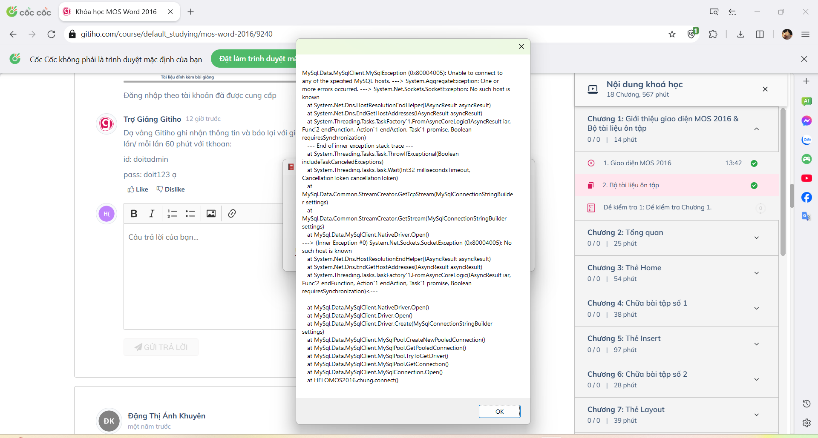Expand Chương 4: Chữa bài tập số 1

click(757, 308)
